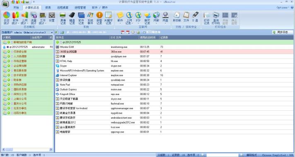View 屏幕记录 screen records
Screen dimensions: 295x157
tap(63, 18)
